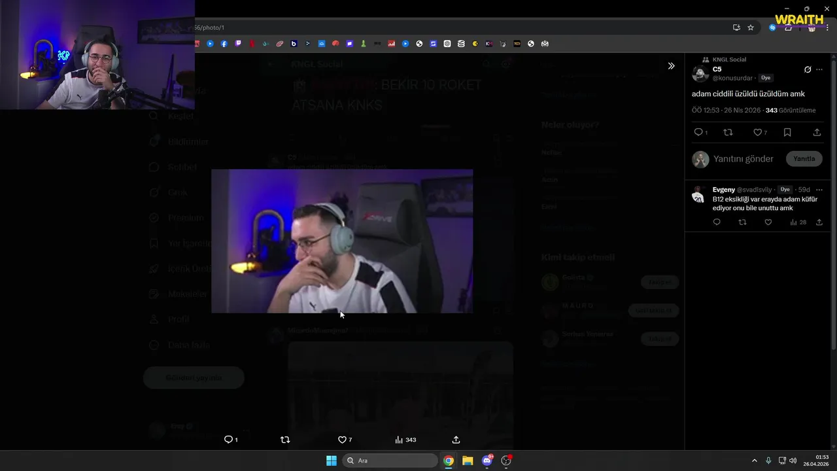
Task: Open Evgeny's profile name link
Action: pyautogui.click(x=724, y=190)
